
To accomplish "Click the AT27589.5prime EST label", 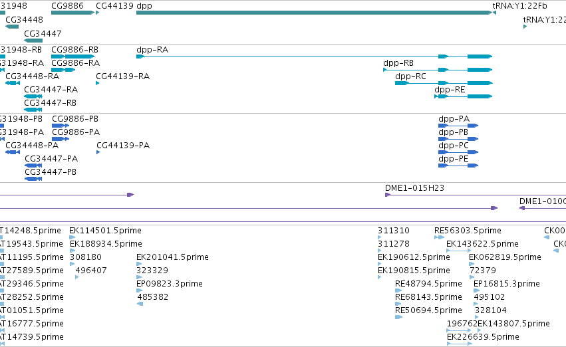I will [x=32, y=271].
